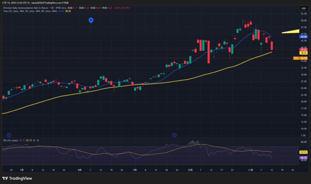The image size is (311, 184).
Task: Click the blue 44.04 price axis label
Action: click(x=303, y=37)
